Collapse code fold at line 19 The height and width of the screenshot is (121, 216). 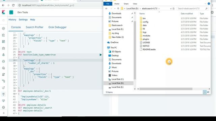(x=17, y=35)
